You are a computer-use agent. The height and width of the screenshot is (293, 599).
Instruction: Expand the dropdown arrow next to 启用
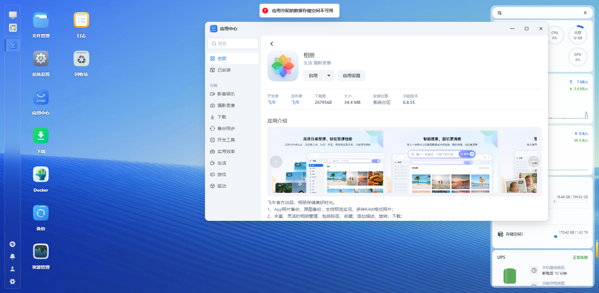(329, 76)
